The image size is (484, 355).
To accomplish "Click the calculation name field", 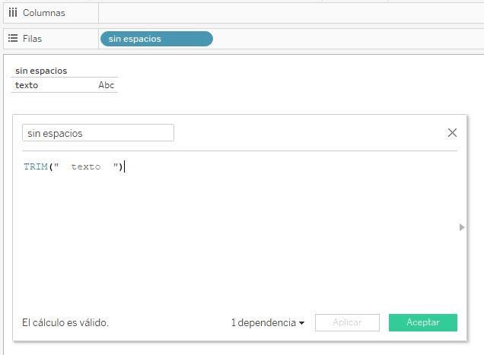I will (x=98, y=133).
